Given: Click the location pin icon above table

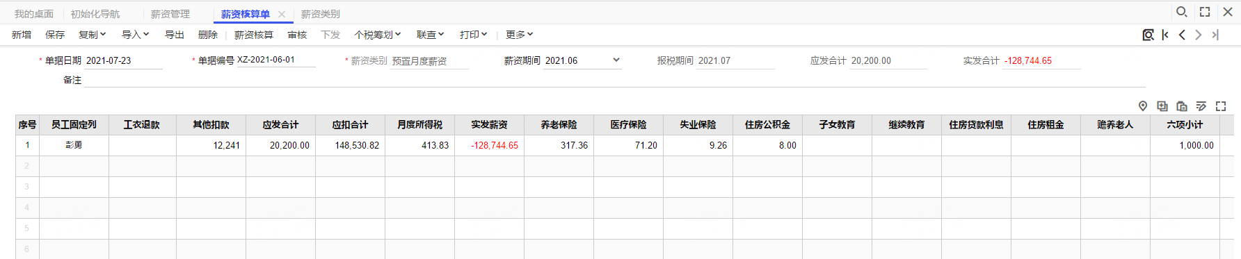Looking at the screenshot, I should coord(1143,106).
